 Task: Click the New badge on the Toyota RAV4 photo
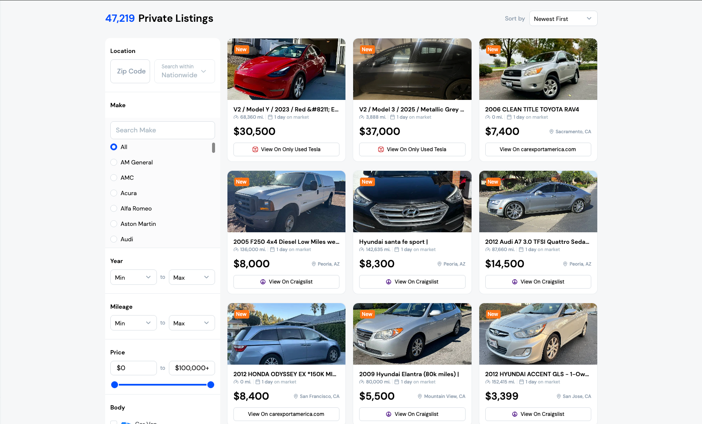pos(493,50)
